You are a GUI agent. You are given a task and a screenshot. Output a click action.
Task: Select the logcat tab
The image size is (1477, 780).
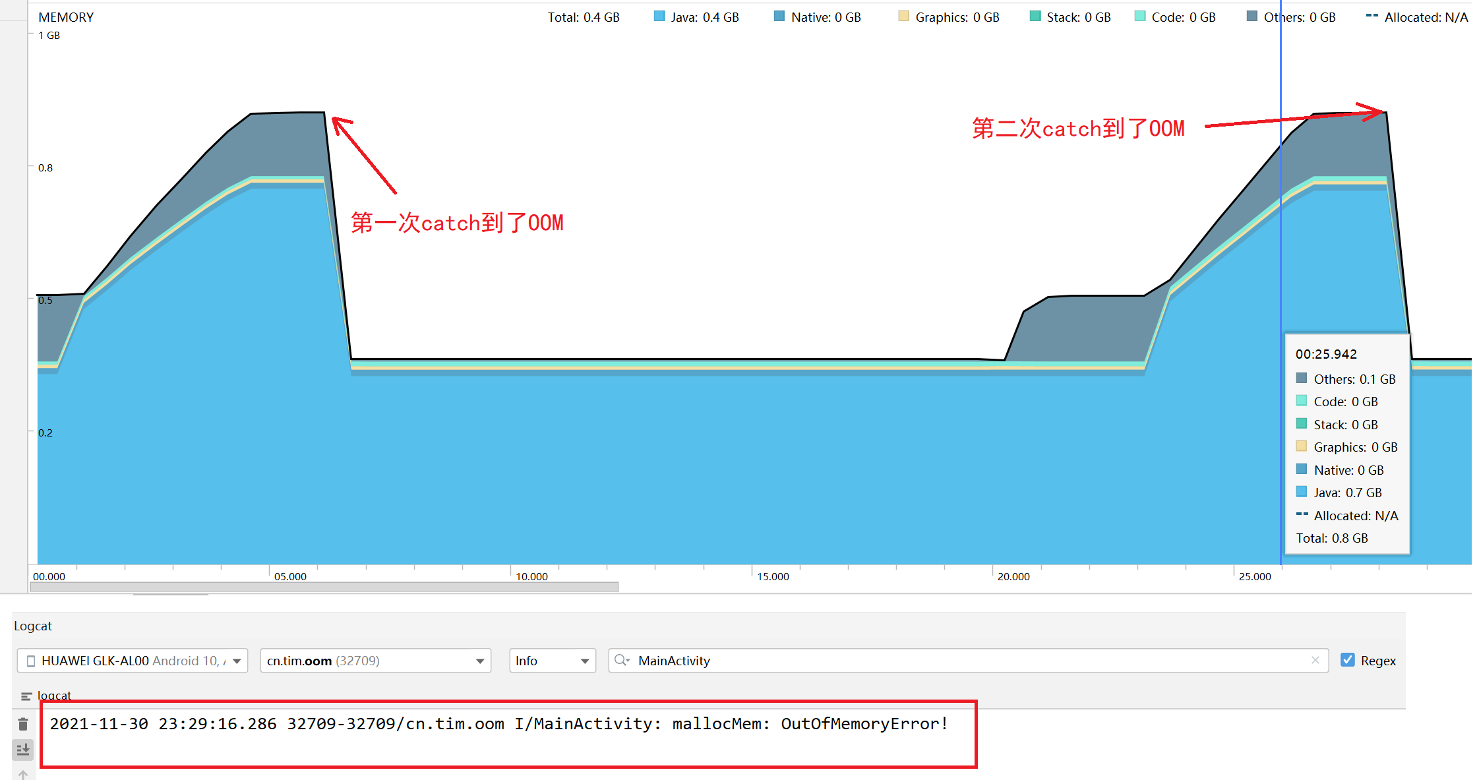click(x=54, y=696)
